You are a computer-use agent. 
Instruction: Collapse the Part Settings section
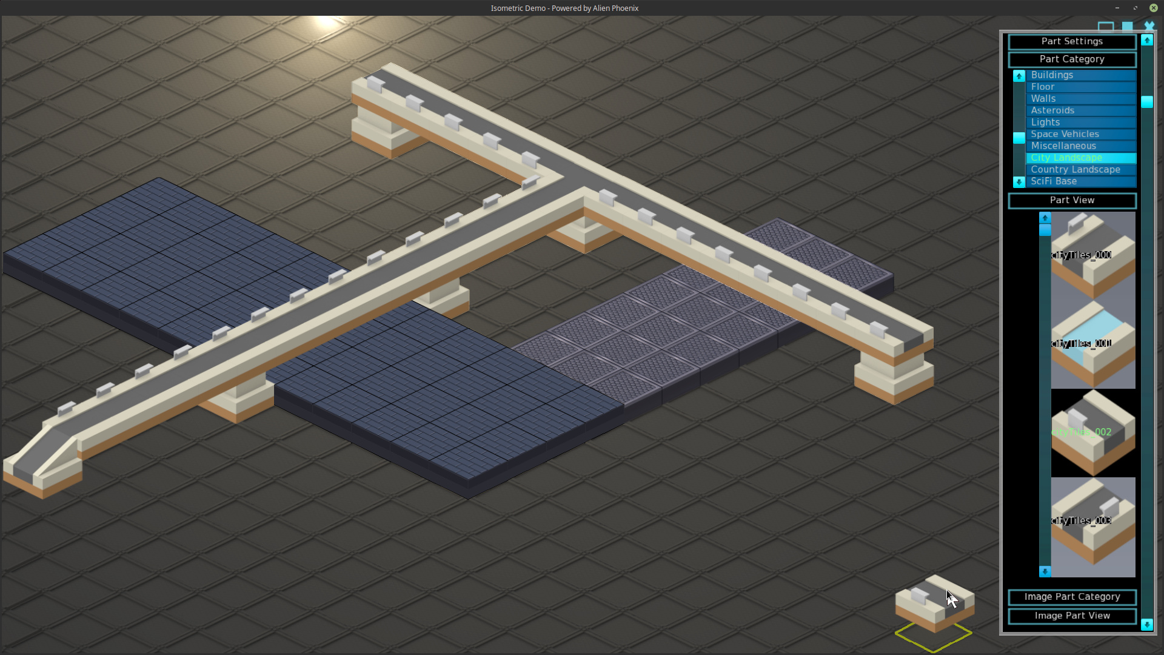tap(1071, 41)
